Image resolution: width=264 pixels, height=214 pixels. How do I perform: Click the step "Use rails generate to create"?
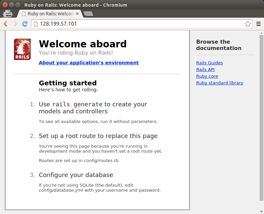click(93, 108)
